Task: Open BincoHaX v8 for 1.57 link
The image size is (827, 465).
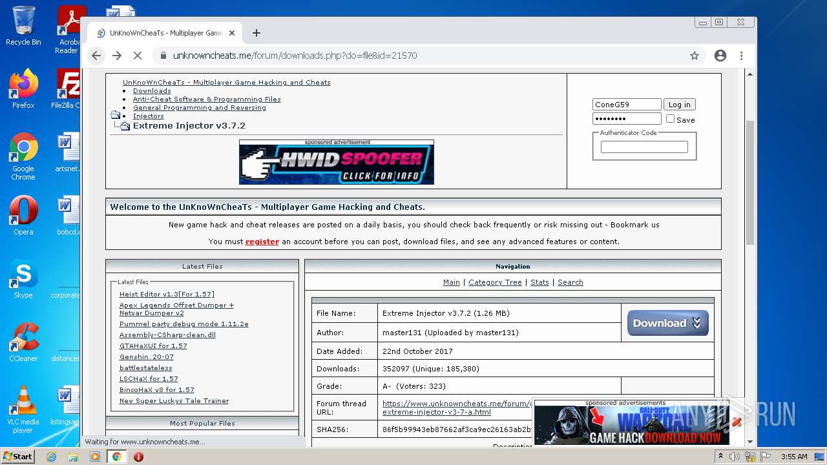Action: click(157, 389)
